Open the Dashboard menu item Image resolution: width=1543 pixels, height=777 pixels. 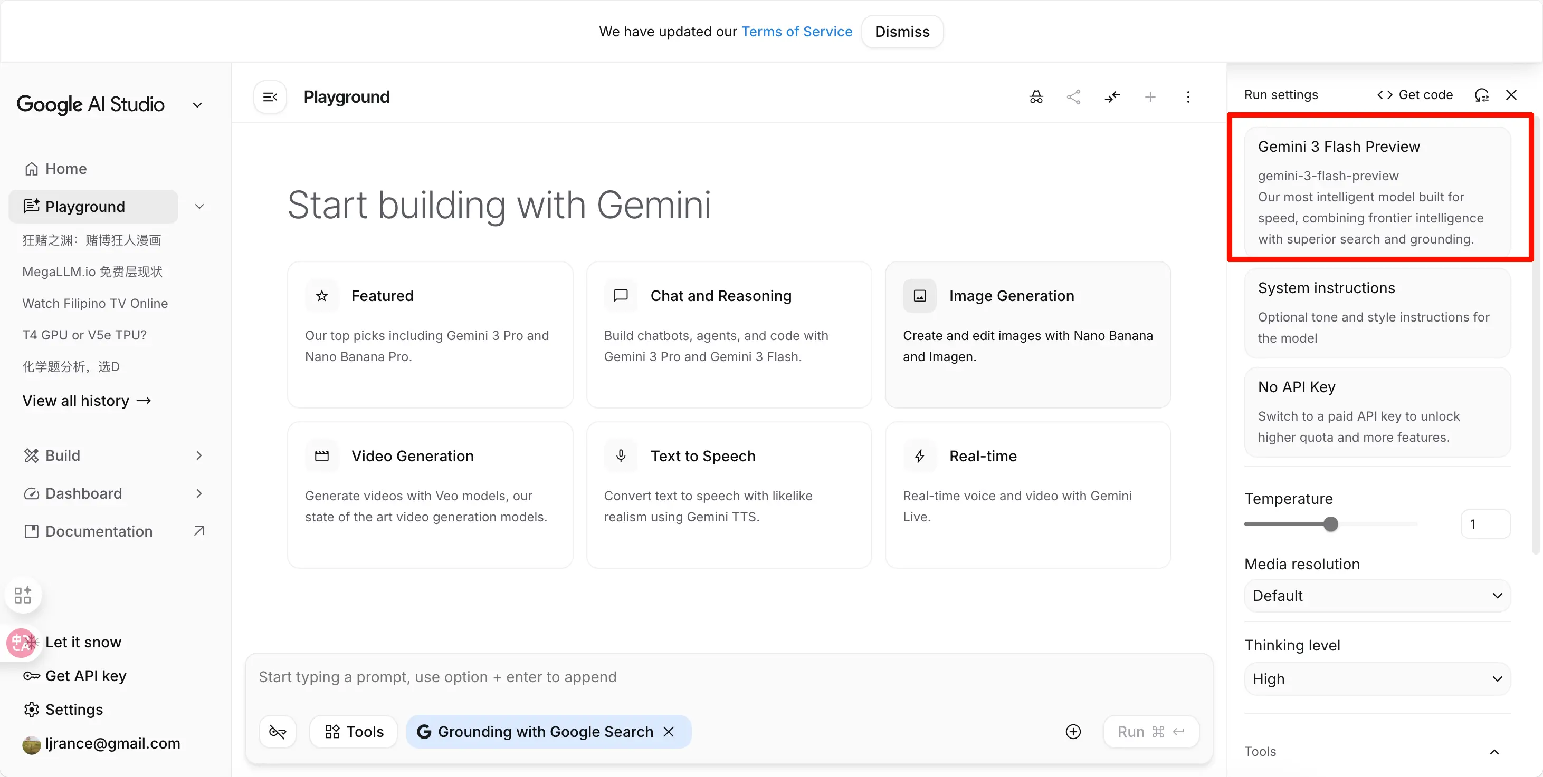click(83, 493)
